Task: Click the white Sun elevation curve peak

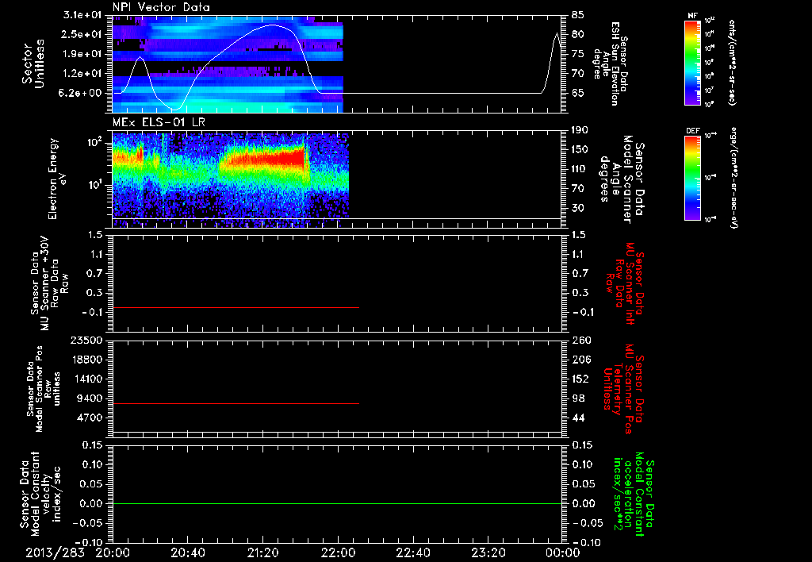Action: (273, 25)
